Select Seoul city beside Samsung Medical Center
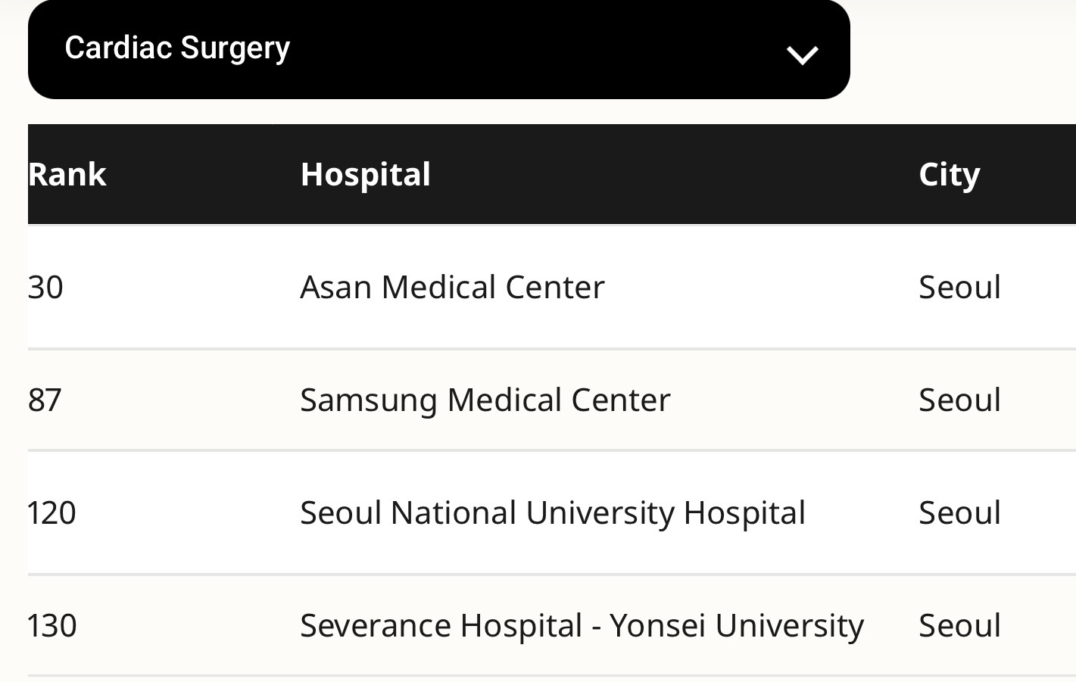 (959, 400)
